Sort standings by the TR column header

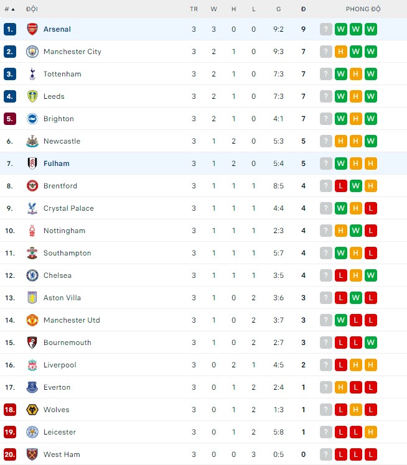pyautogui.click(x=194, y=9)
